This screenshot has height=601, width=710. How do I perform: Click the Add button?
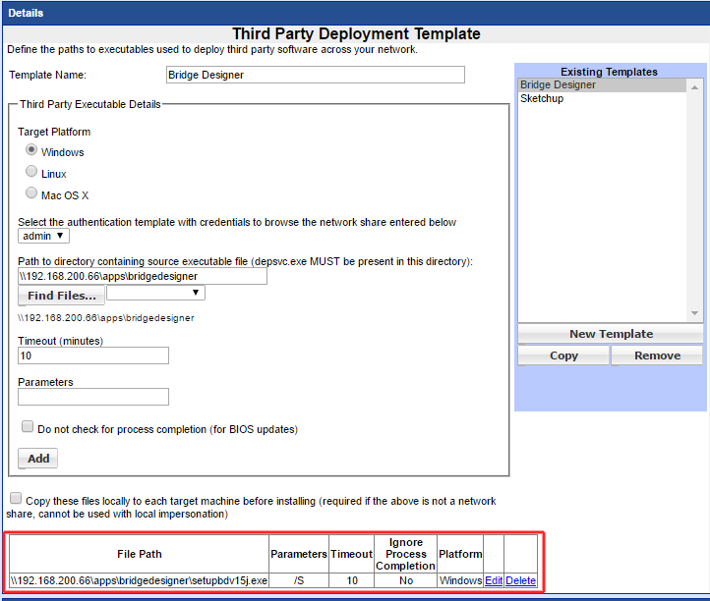38,459
